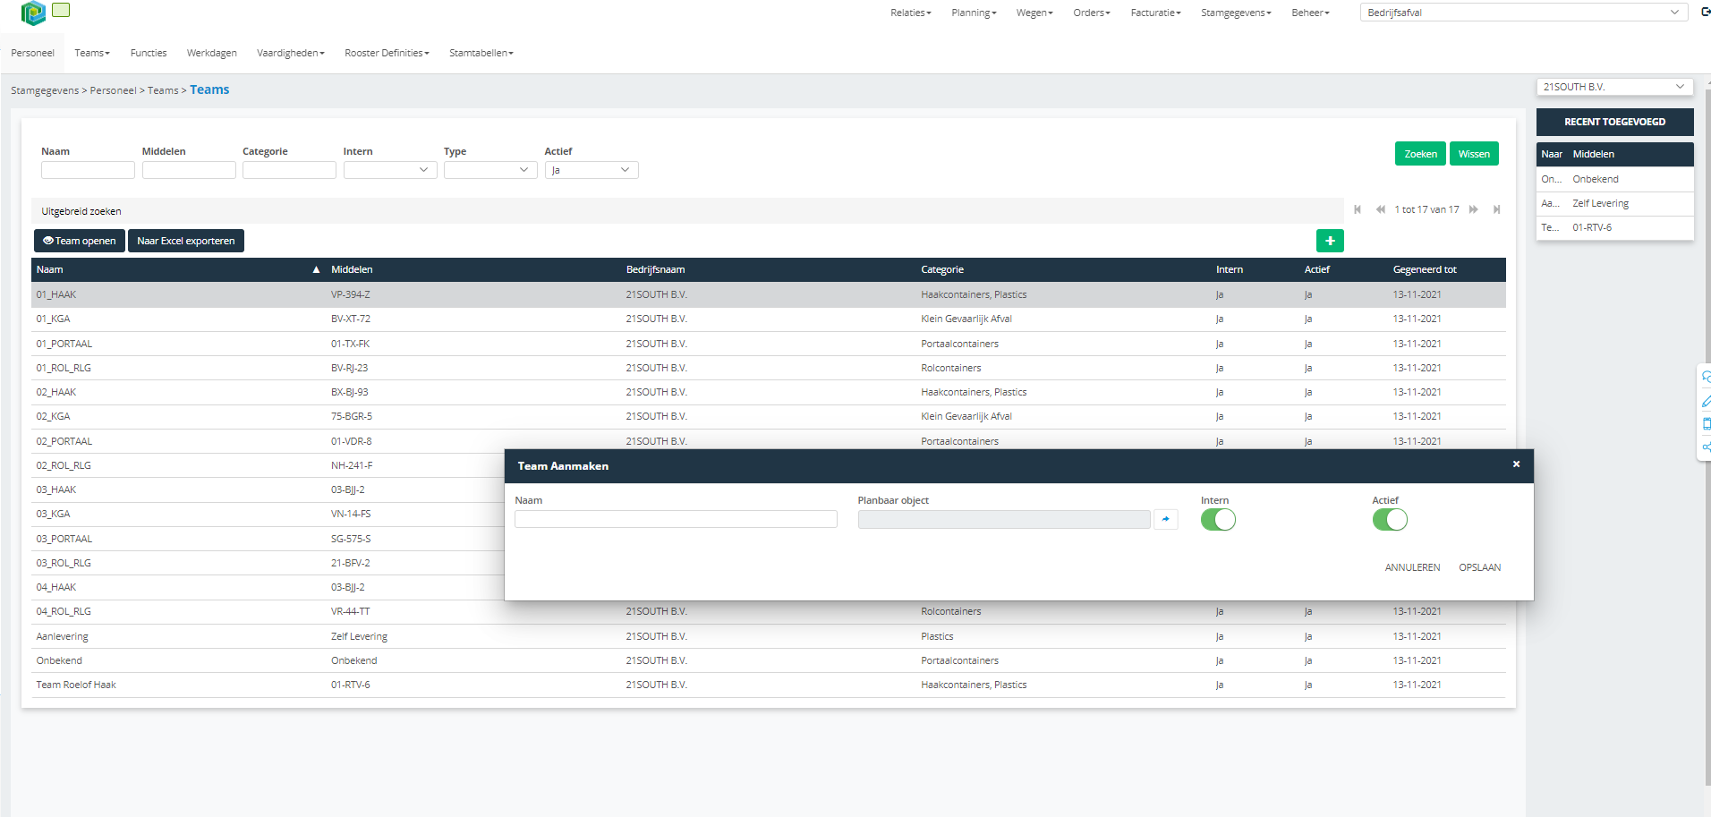The height and width of the screenshot is (817, 1711).
Task: Go to the first page of results
Action: [1358, 209]
